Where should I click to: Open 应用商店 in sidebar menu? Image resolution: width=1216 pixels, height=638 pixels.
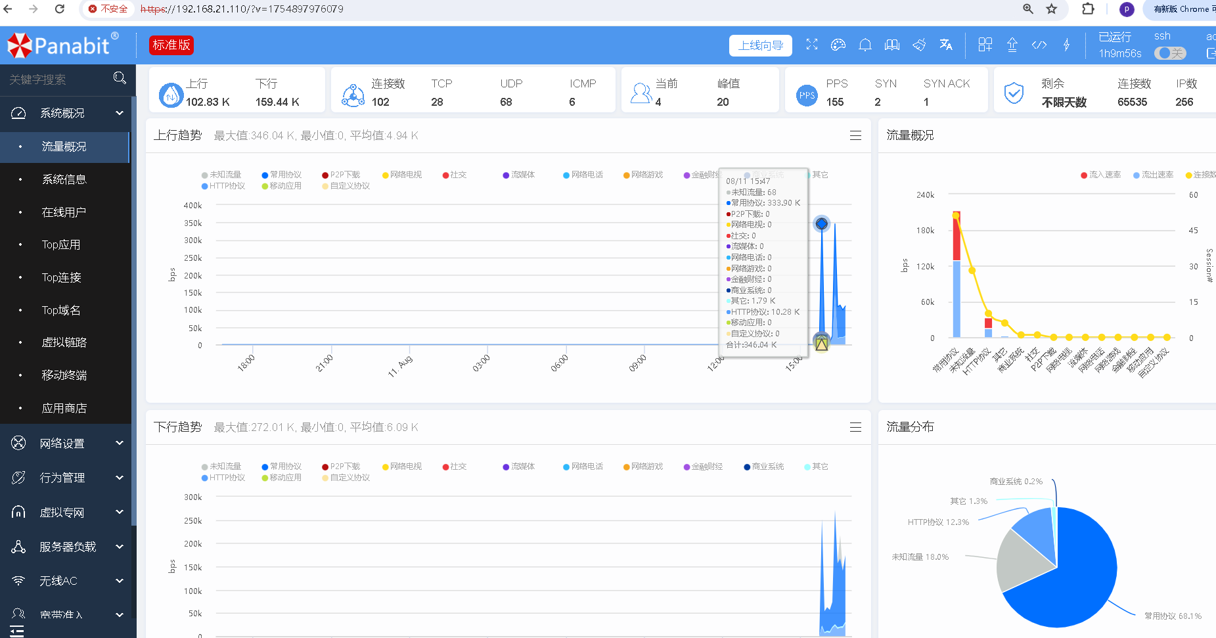point(64,408)
